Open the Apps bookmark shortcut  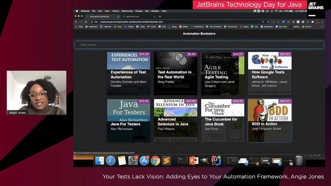click(x=79, y=27)
